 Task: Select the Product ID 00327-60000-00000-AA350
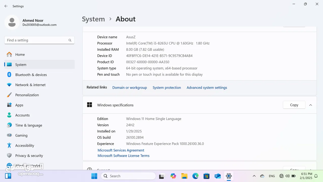point(148,62)
